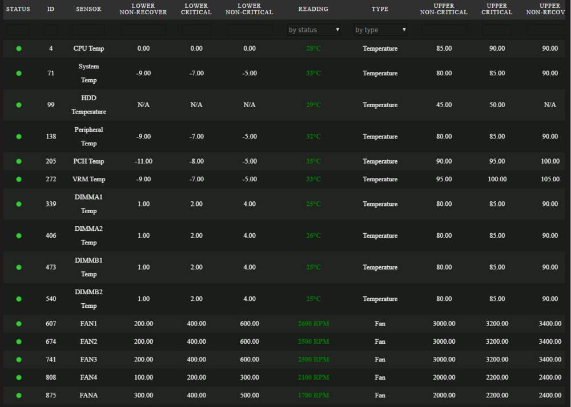
Task: Select the System Temp sensor name
Action: pos(89,73)
